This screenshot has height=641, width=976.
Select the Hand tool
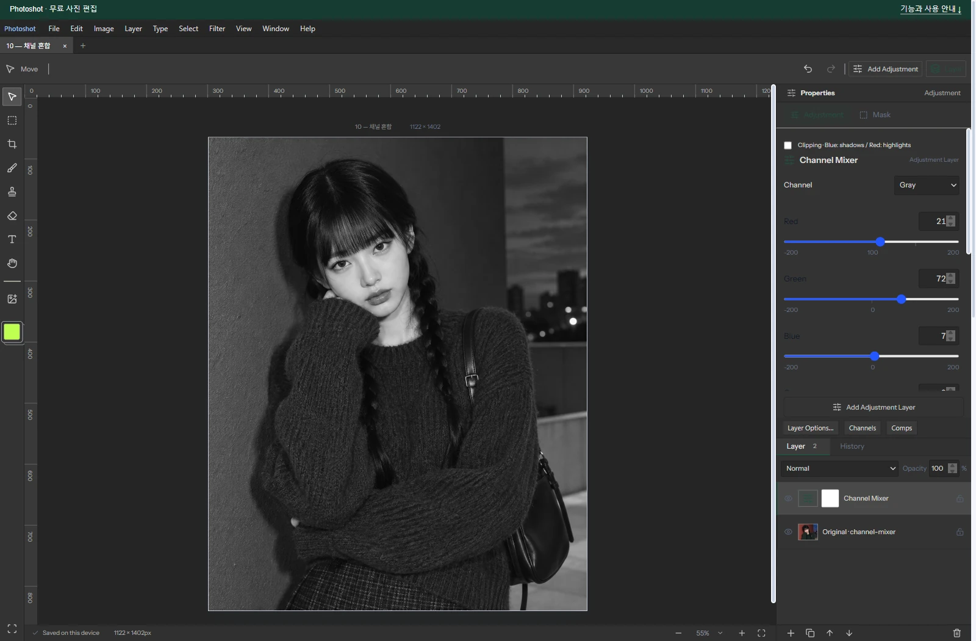tap(12, 263)
